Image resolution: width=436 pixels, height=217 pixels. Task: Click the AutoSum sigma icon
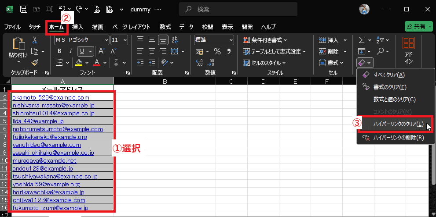point(362,40)
